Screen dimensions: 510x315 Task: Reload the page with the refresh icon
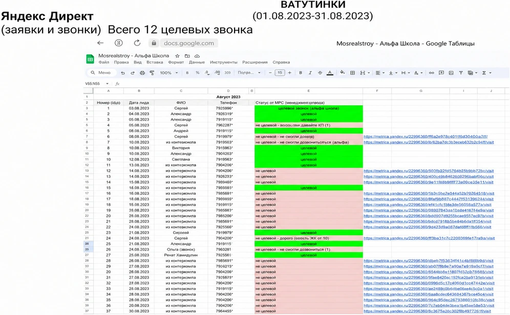pos(137,43)
